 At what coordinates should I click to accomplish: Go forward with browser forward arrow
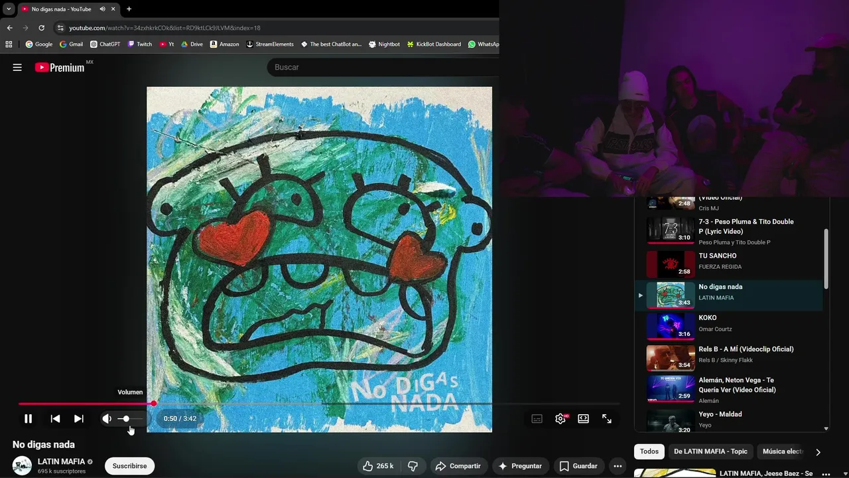[x=25, y=28]
